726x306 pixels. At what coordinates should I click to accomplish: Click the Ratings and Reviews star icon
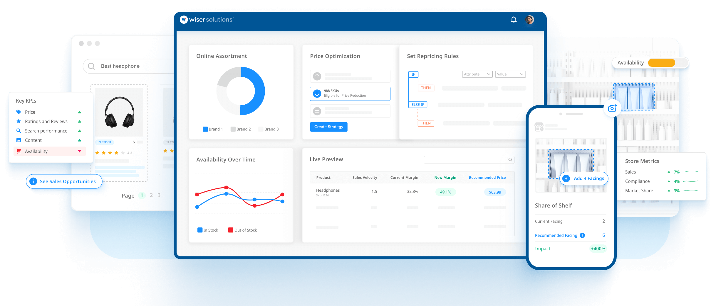click(18, 121)
